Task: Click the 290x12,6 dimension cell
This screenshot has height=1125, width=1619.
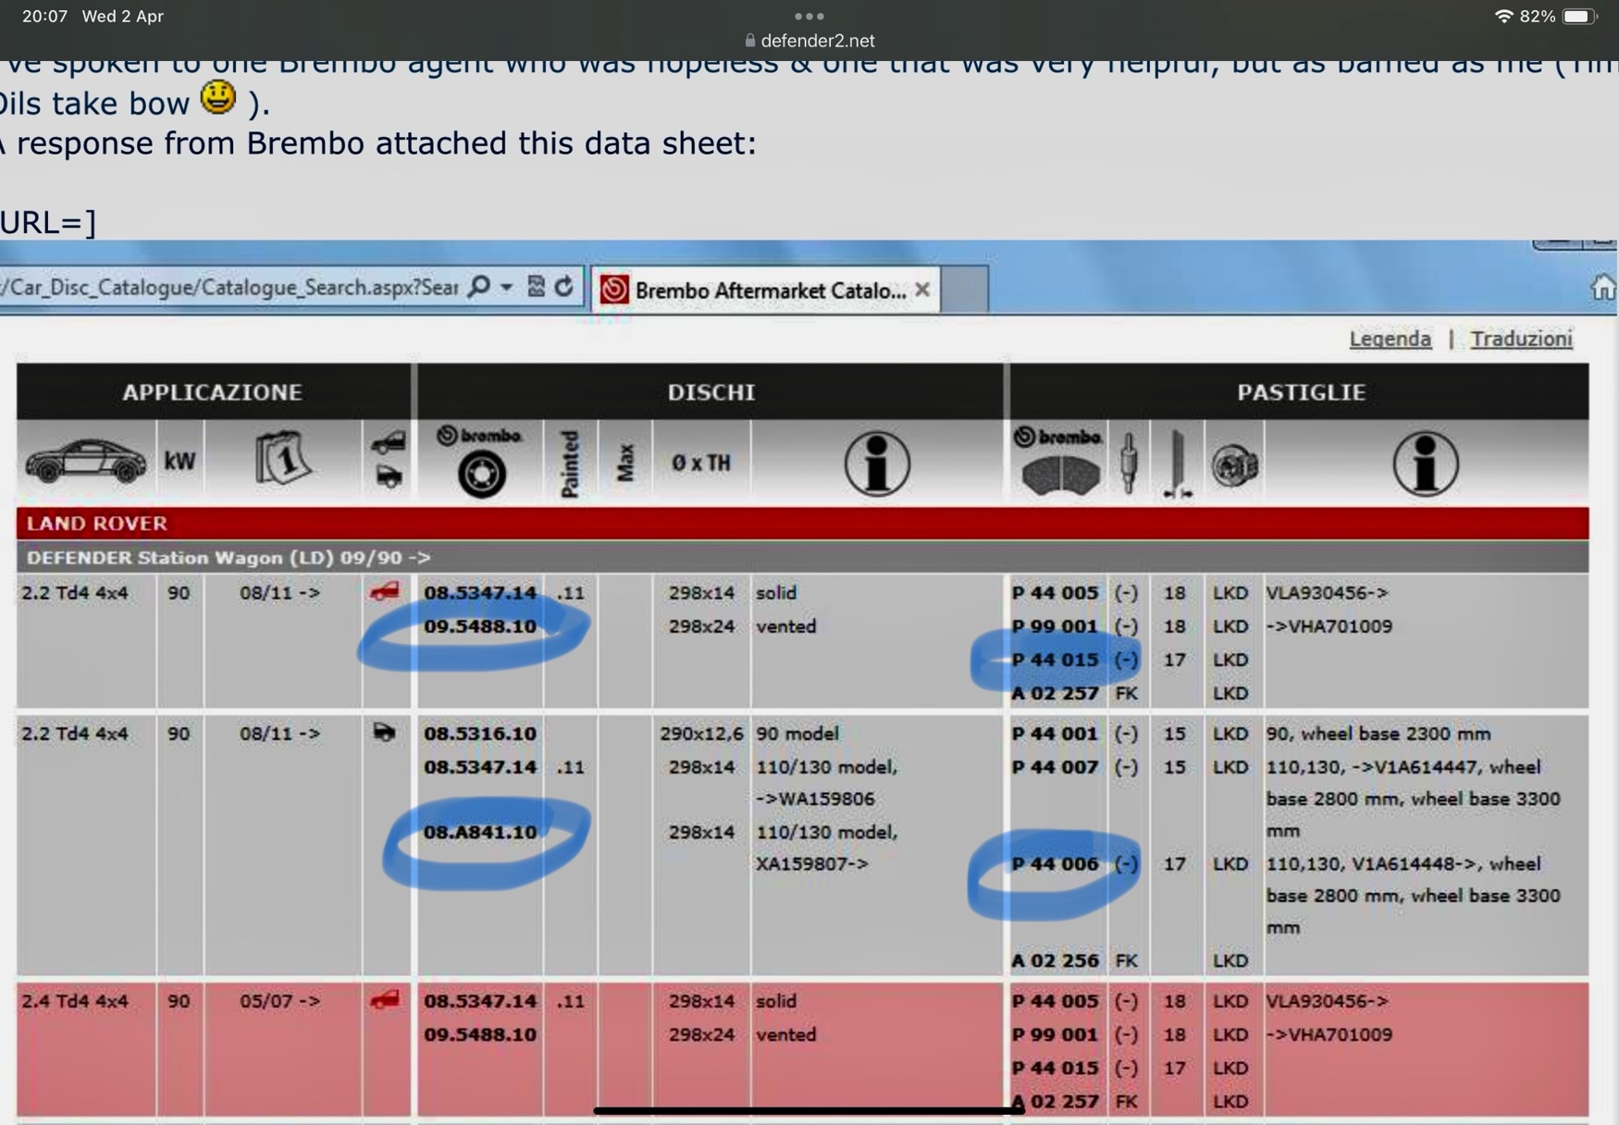Action: coord(700,734)
